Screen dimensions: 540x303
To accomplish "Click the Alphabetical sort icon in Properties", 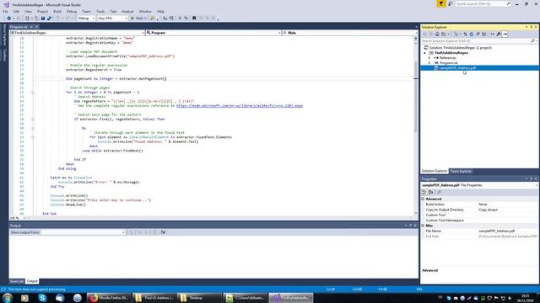I will coord(431,193).
